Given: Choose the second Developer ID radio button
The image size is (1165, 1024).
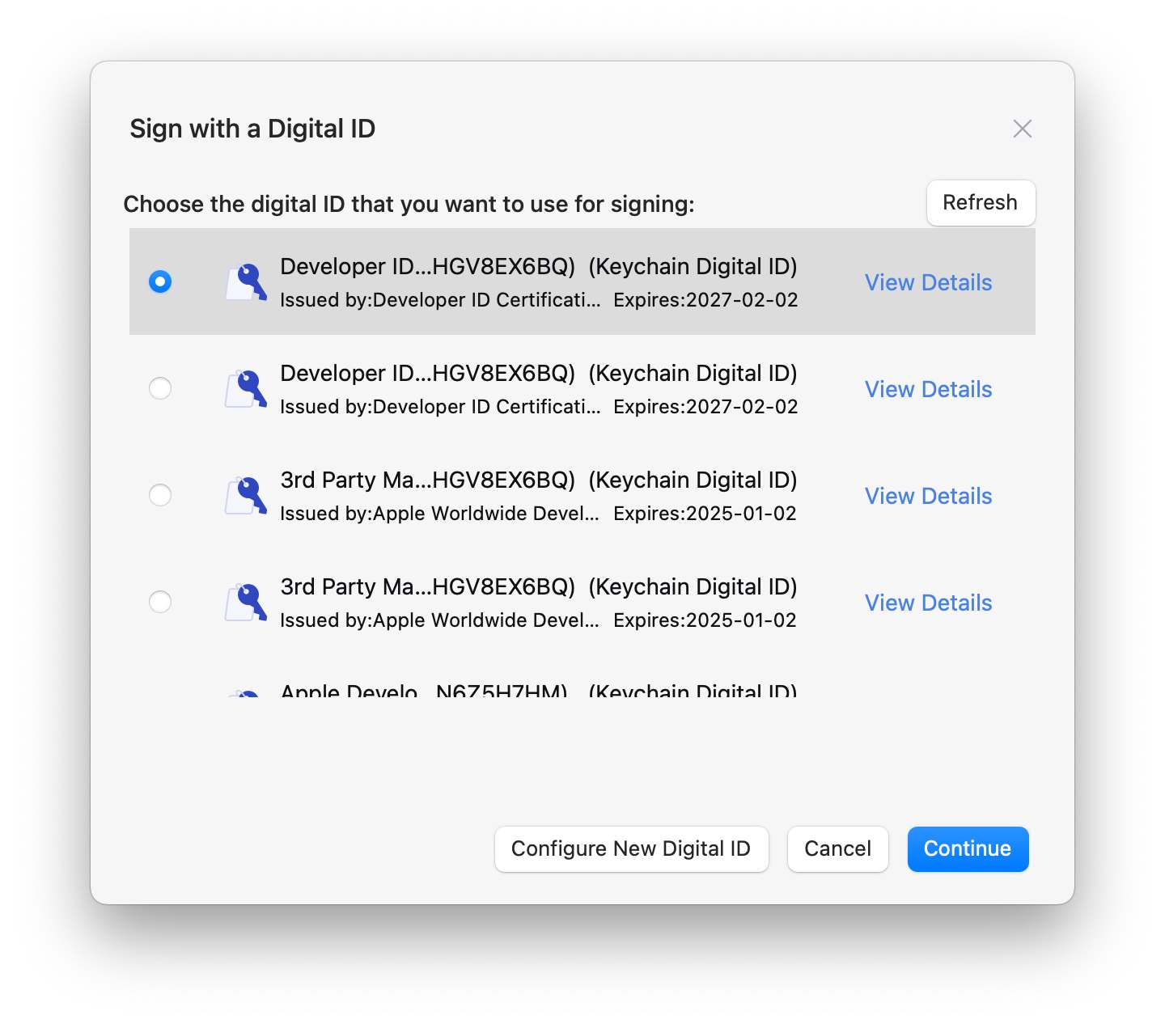Looking at the screenshot, I should pyautogui.click(x=160, y=389).
